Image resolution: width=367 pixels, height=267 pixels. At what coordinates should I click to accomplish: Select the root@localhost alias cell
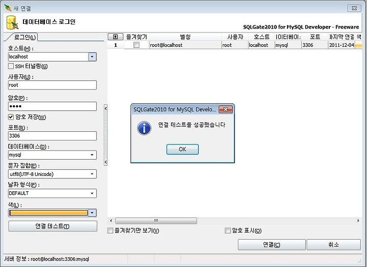click(x=185, y=45)
